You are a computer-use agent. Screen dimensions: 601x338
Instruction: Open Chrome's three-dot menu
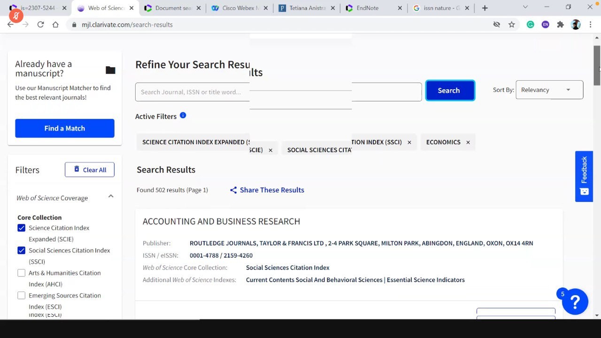591,24
